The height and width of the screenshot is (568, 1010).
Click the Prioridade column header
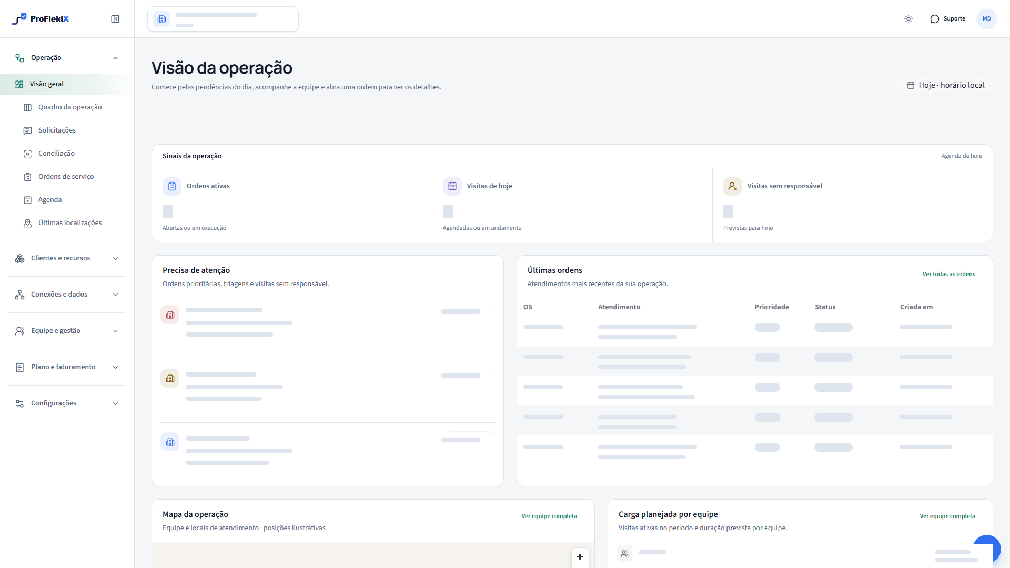tap(772, 307)
